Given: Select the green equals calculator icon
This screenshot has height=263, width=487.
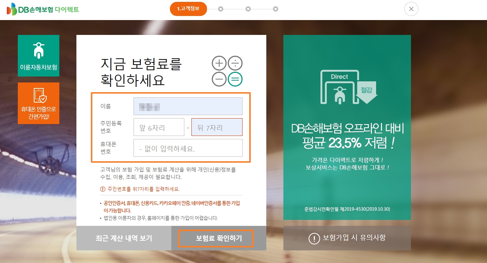Looking at the screenshot, I should coord(235,79).
